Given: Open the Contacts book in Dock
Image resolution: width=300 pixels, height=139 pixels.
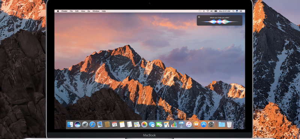Looking at the screenshot, I should point(107,124).
